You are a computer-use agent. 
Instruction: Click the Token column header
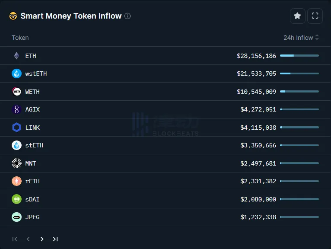point(20,38)
